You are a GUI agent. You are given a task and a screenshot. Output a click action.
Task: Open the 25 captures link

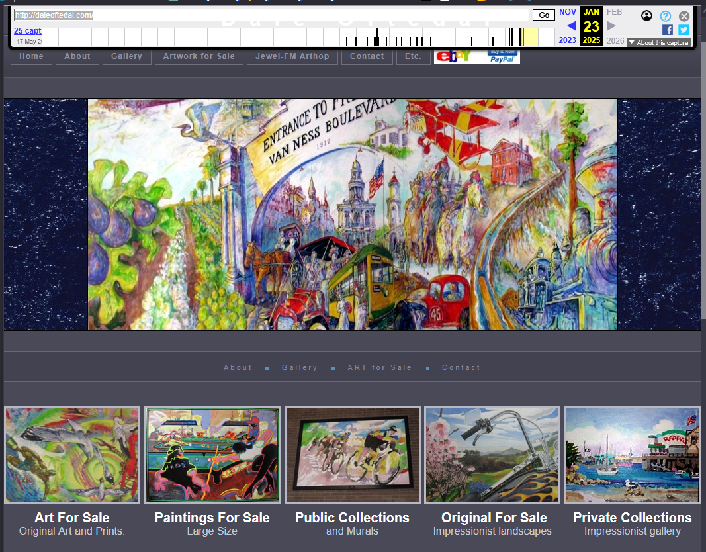(28, 30)
